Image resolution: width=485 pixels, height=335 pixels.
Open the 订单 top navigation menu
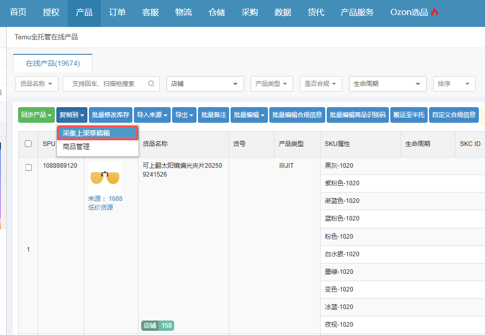click(x=117, y=12)
